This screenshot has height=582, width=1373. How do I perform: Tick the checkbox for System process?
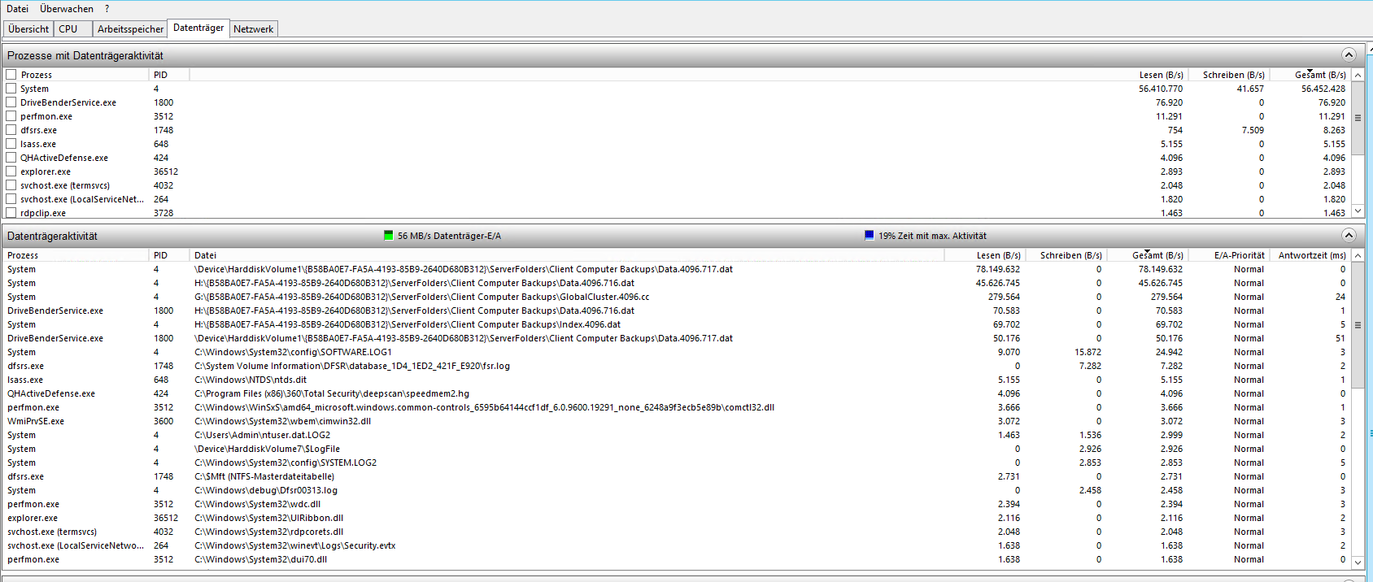click(11, 89)
